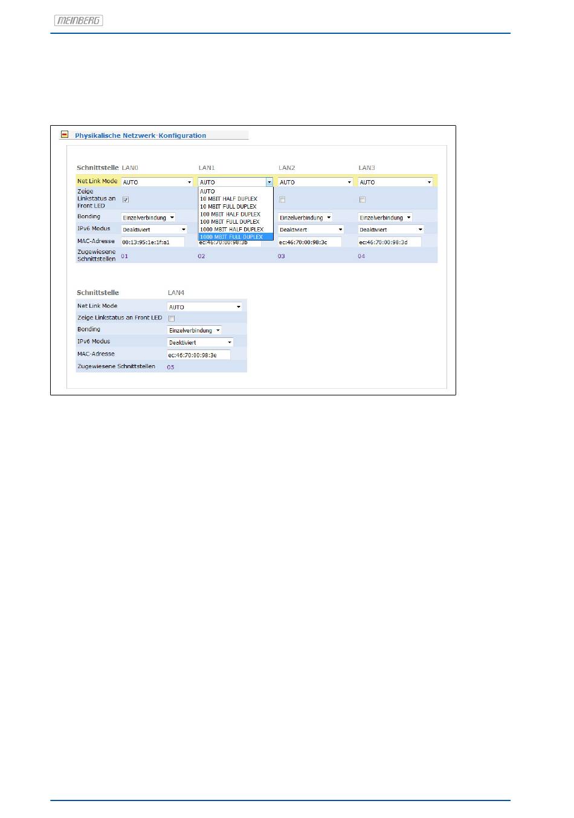Choose AUTO in the open LAN1 list

coord(236,191)
